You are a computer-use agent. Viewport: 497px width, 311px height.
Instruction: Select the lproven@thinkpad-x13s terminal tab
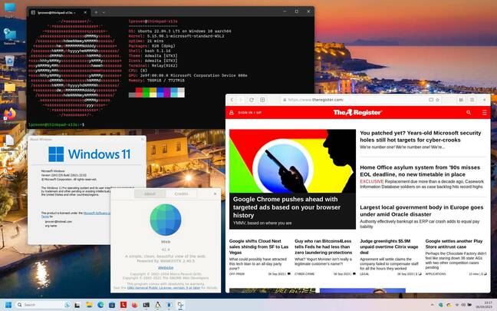pos(55,12)
